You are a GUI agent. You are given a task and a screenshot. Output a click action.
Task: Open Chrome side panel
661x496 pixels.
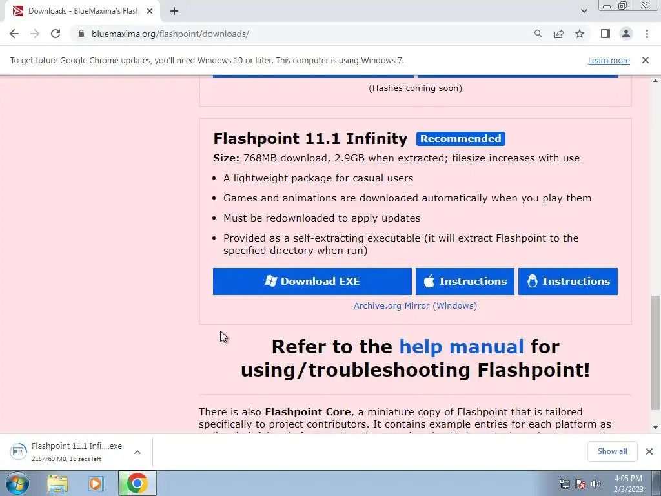click(605, 34)
